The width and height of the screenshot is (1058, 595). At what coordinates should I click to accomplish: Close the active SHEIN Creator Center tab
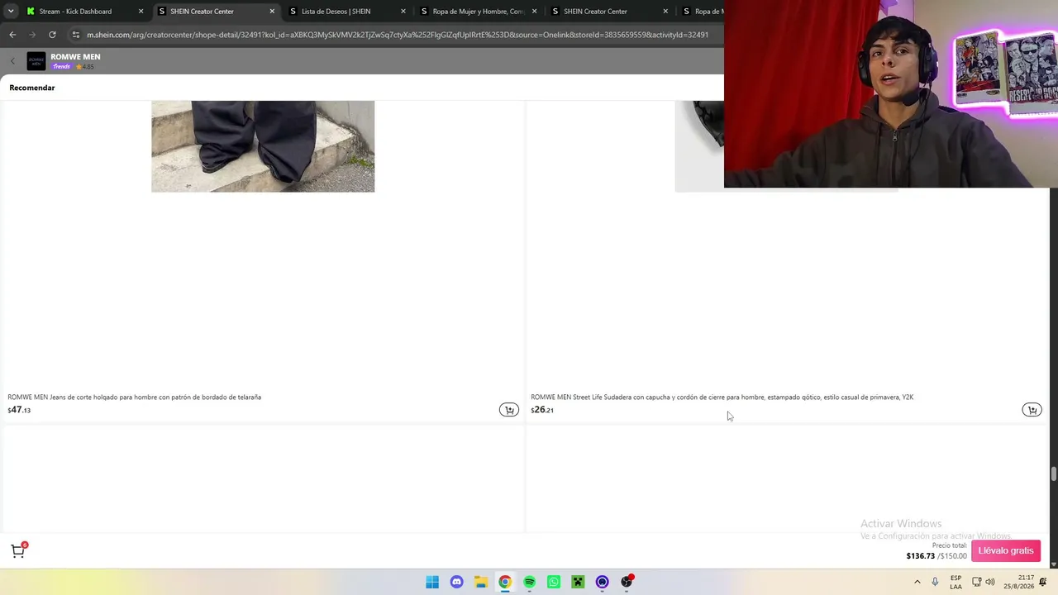pos(272,12)
